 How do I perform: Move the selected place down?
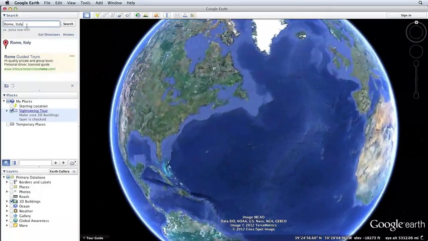pyautogui.click(x=63, y=163)
